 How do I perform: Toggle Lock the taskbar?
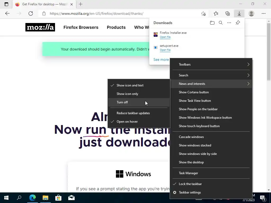(211, 184)
